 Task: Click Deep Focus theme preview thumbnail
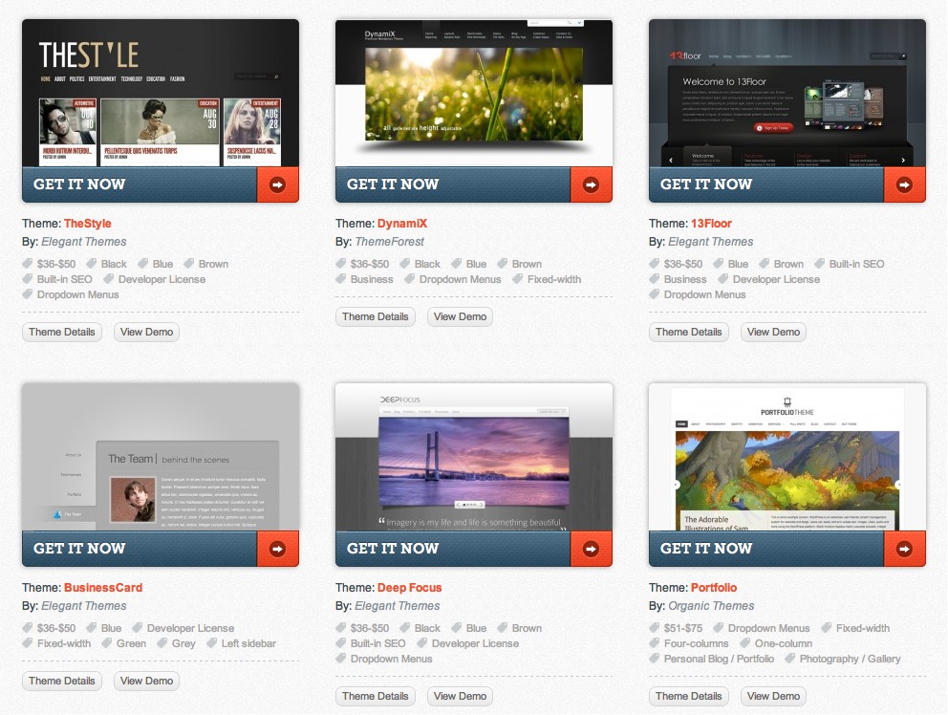[x=474, y=457]
